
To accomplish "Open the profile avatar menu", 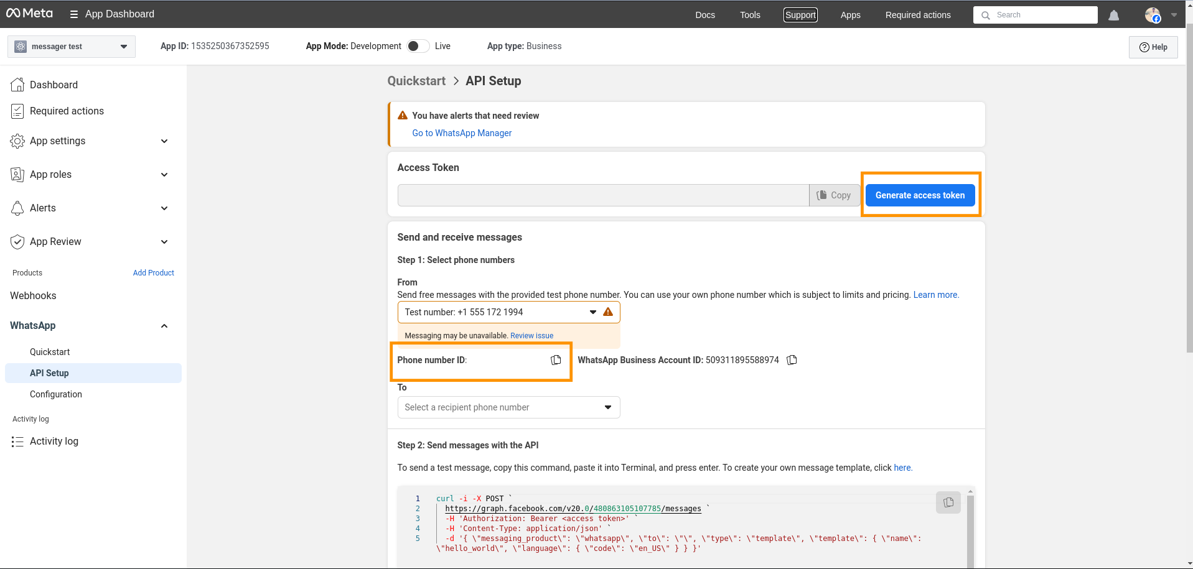I will 1152,15.
